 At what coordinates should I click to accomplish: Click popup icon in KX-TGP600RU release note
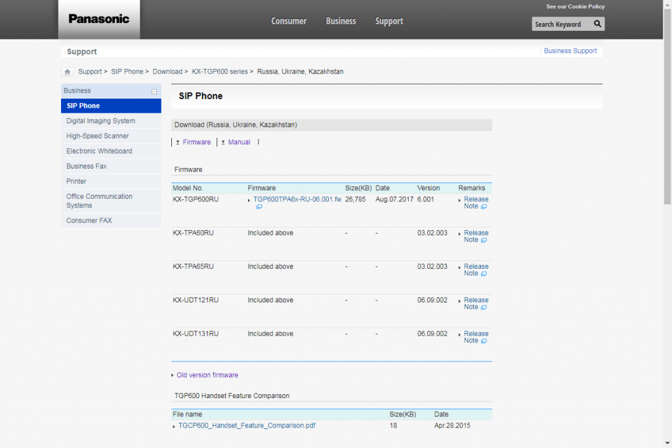[484, 207]
